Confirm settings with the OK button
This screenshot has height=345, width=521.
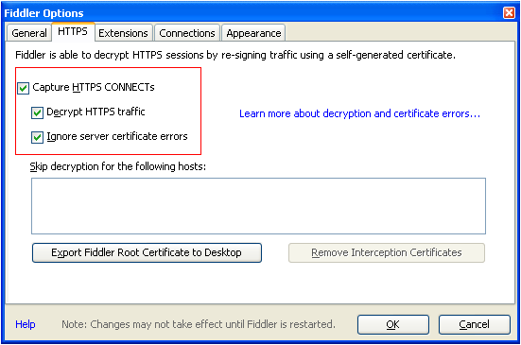pyautogui.click(x=393, y=324)
